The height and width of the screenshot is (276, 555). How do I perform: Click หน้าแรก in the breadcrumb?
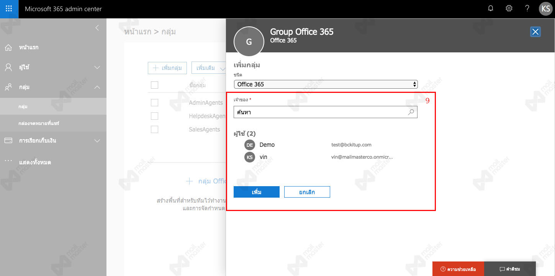click(138, 32)
